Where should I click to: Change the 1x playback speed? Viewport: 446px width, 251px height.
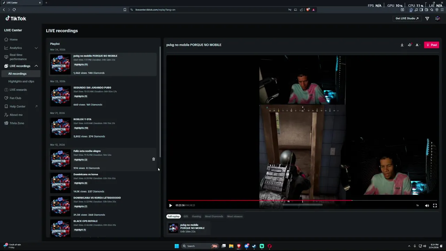(x=417, y=205)
